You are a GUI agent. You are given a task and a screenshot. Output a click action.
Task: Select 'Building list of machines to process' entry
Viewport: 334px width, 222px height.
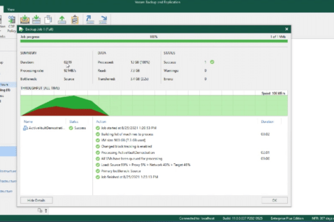(127, 134)
